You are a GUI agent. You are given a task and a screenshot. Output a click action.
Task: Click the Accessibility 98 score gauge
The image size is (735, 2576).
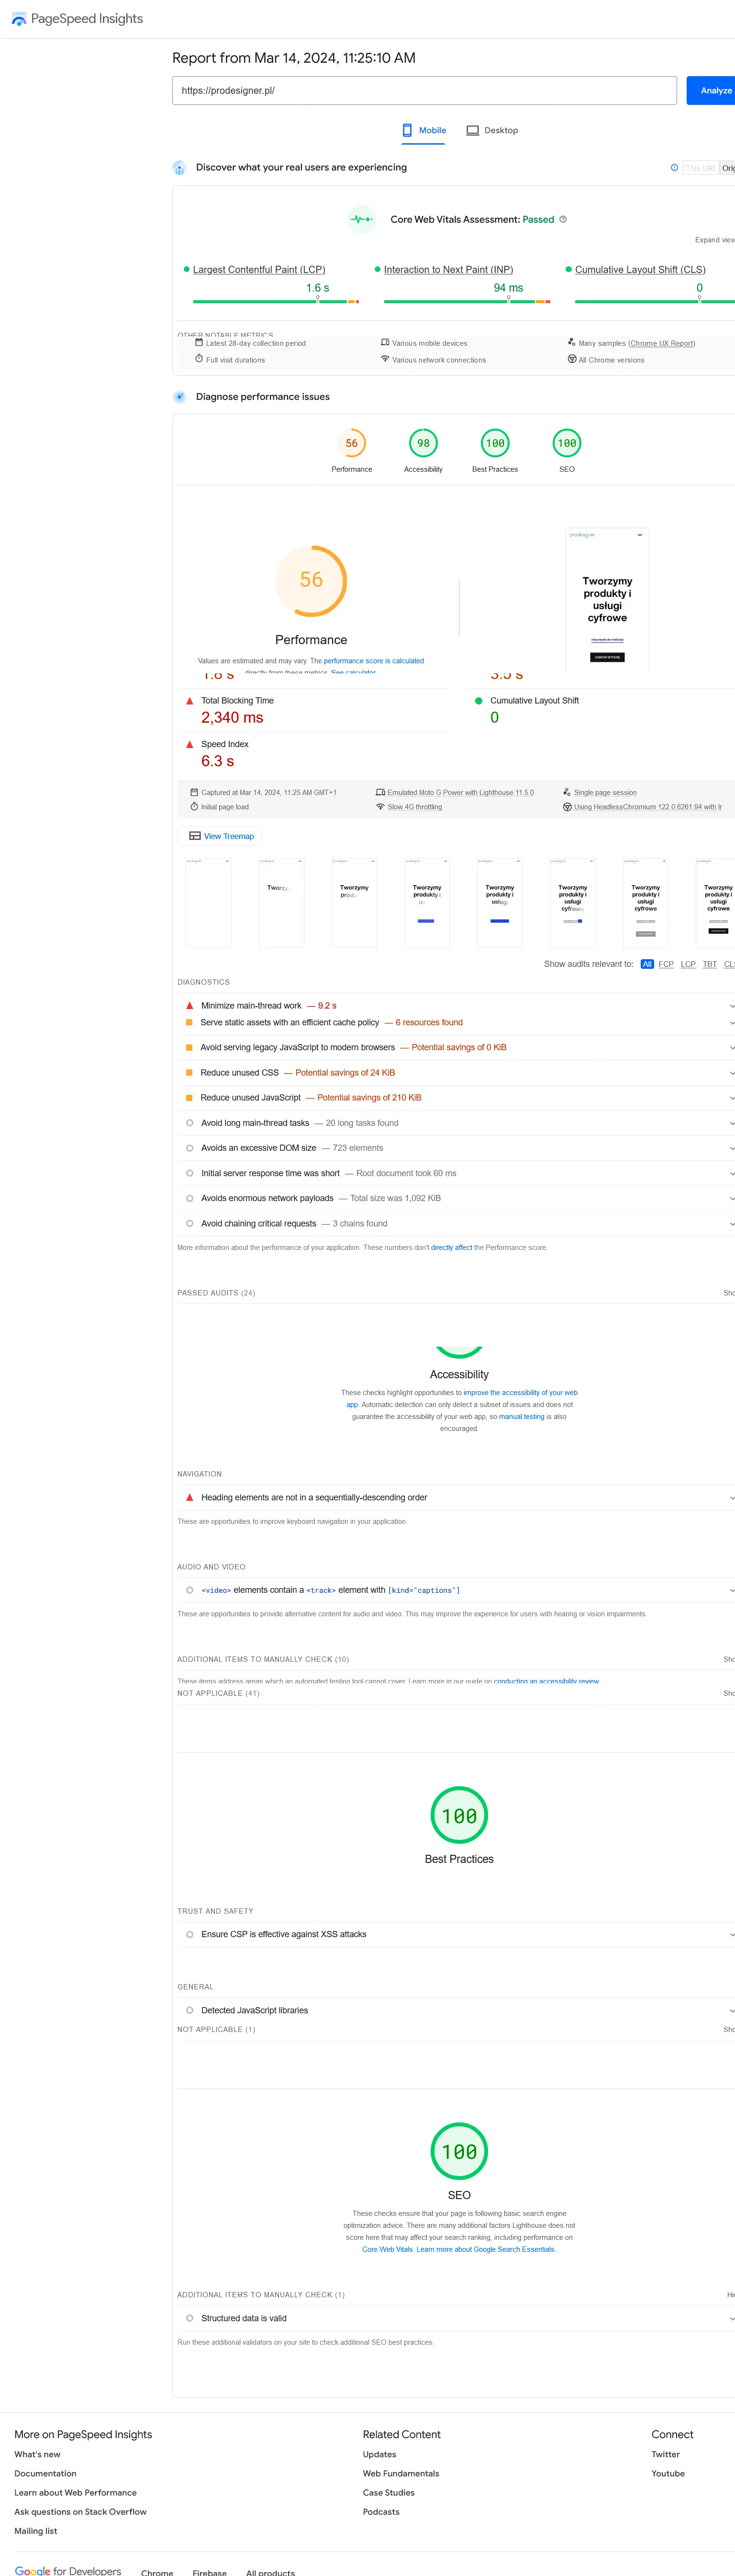coord(423,443)
